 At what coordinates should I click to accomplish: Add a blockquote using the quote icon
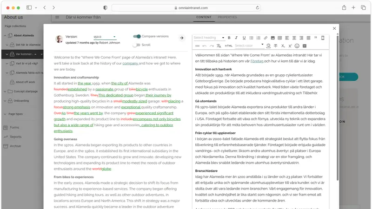tap(316, 38)
